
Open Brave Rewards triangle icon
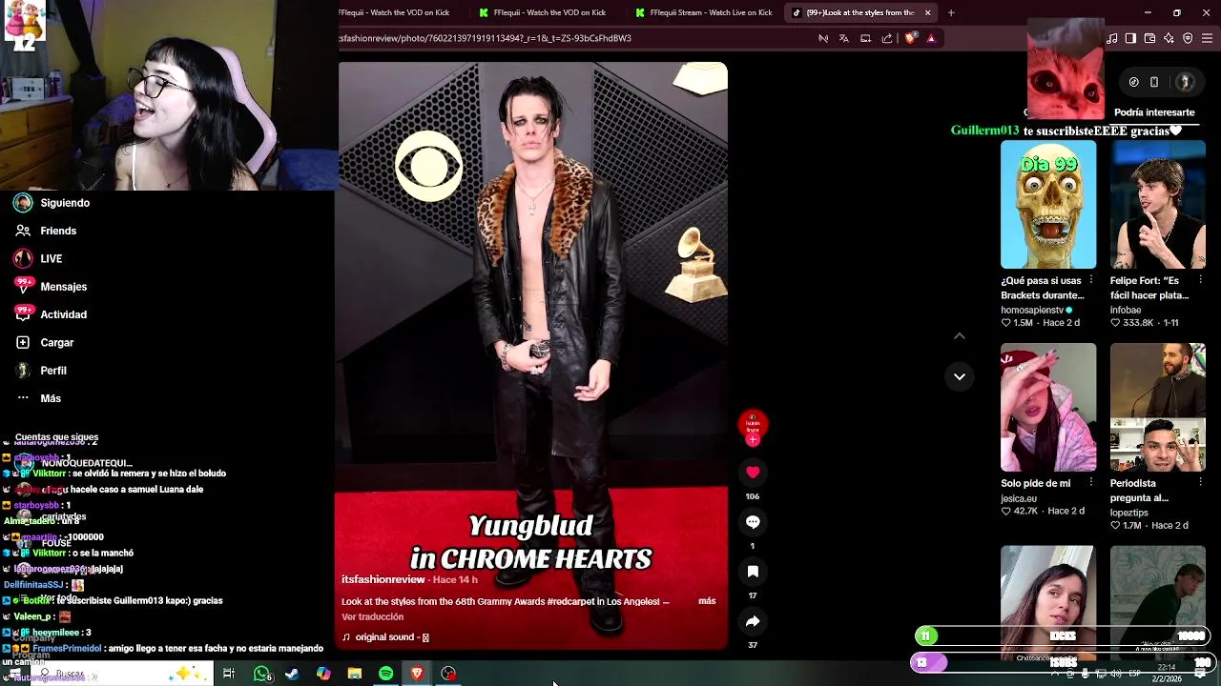931,38
